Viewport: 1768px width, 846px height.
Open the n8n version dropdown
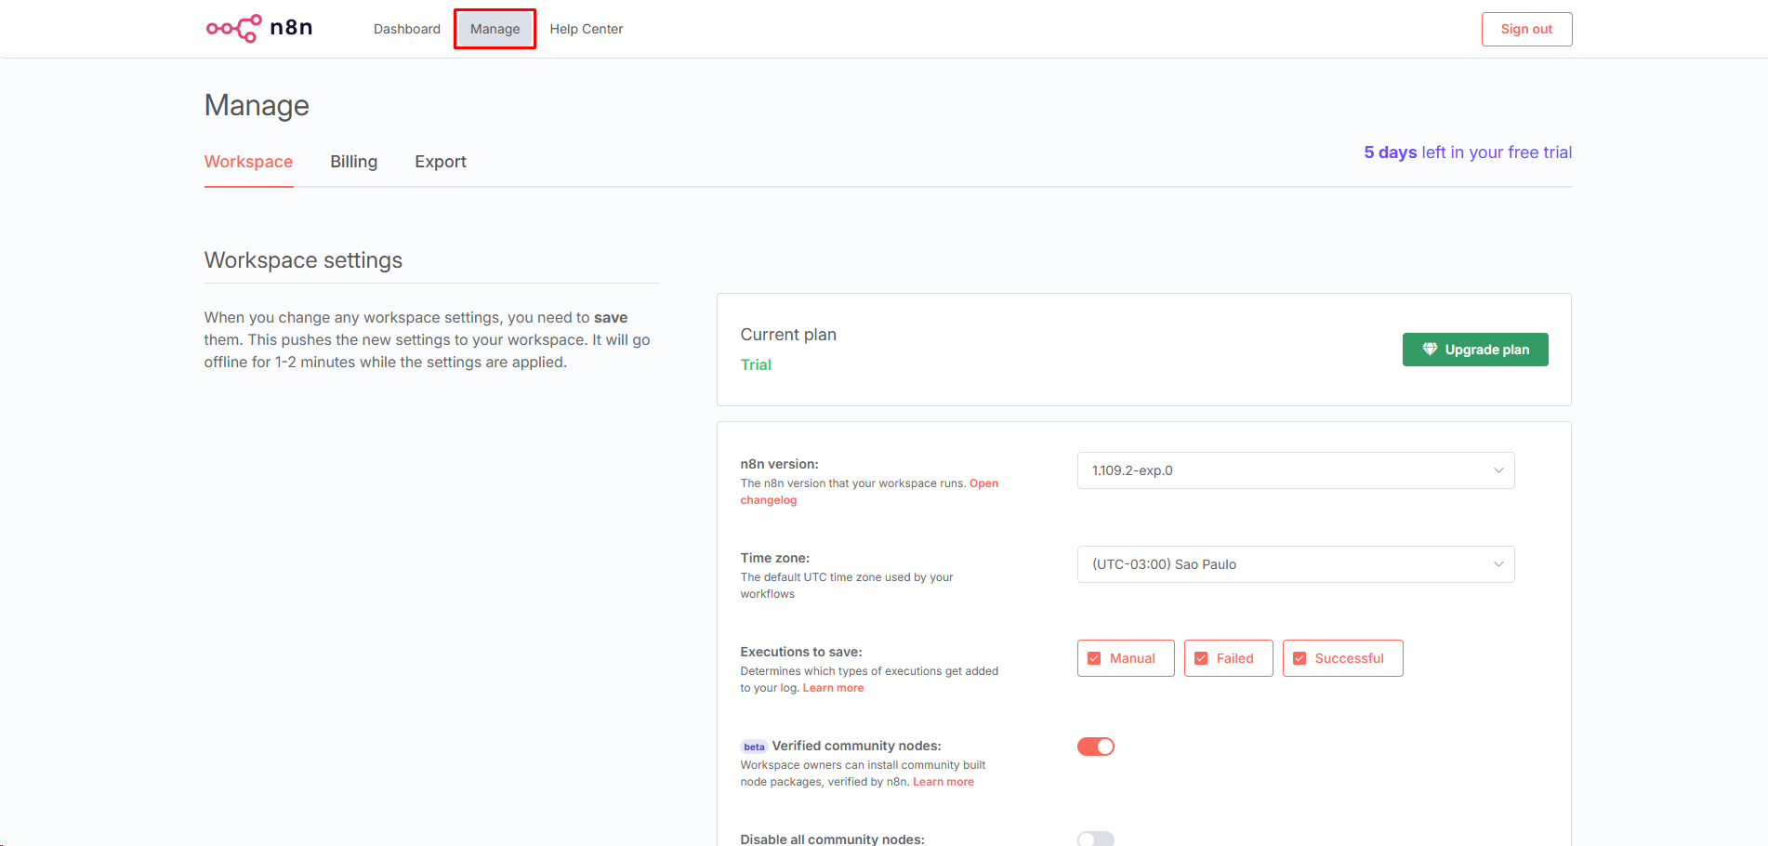coord(1295,470)
